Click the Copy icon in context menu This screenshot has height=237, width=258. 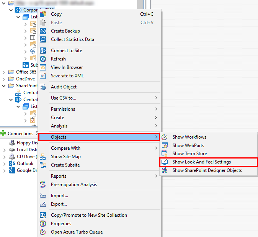point(43,14)
